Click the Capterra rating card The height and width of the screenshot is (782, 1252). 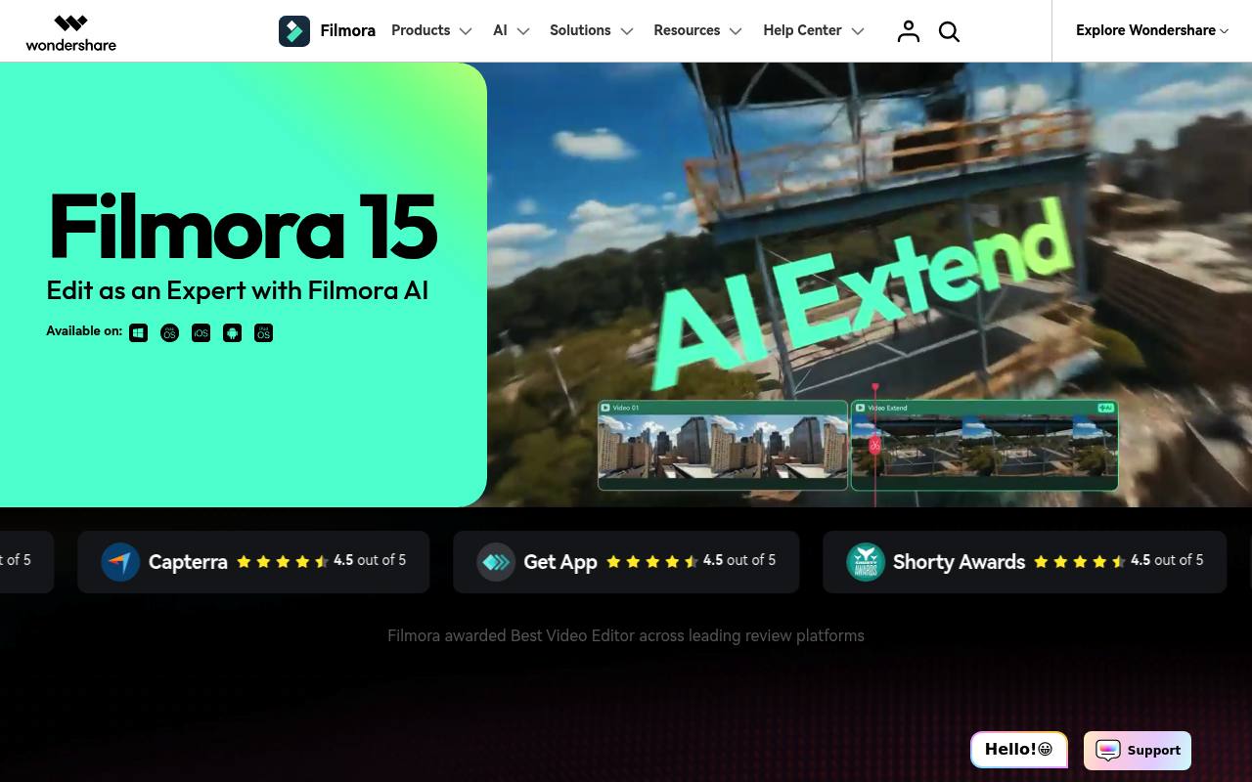(253, 562)
